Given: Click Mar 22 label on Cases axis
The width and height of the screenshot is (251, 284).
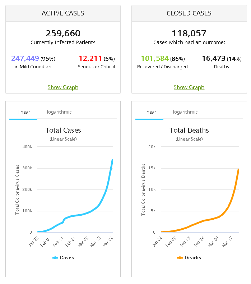Looking at the screenshot, I should coord(108,242).
